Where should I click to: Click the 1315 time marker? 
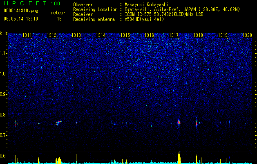tap(125, 35)
